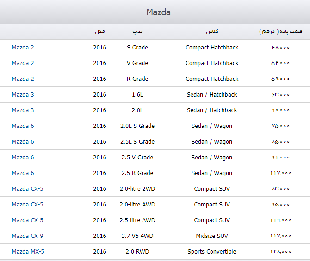Viewport: 310px width, 261px height.
Task: Click the 2.5L S Grade cell
Action: (137, 141)
